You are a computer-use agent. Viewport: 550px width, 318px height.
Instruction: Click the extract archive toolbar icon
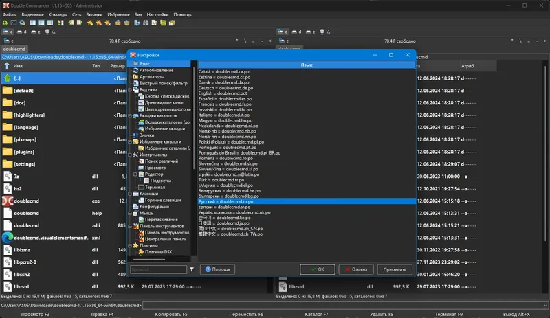tap(126, 23)
